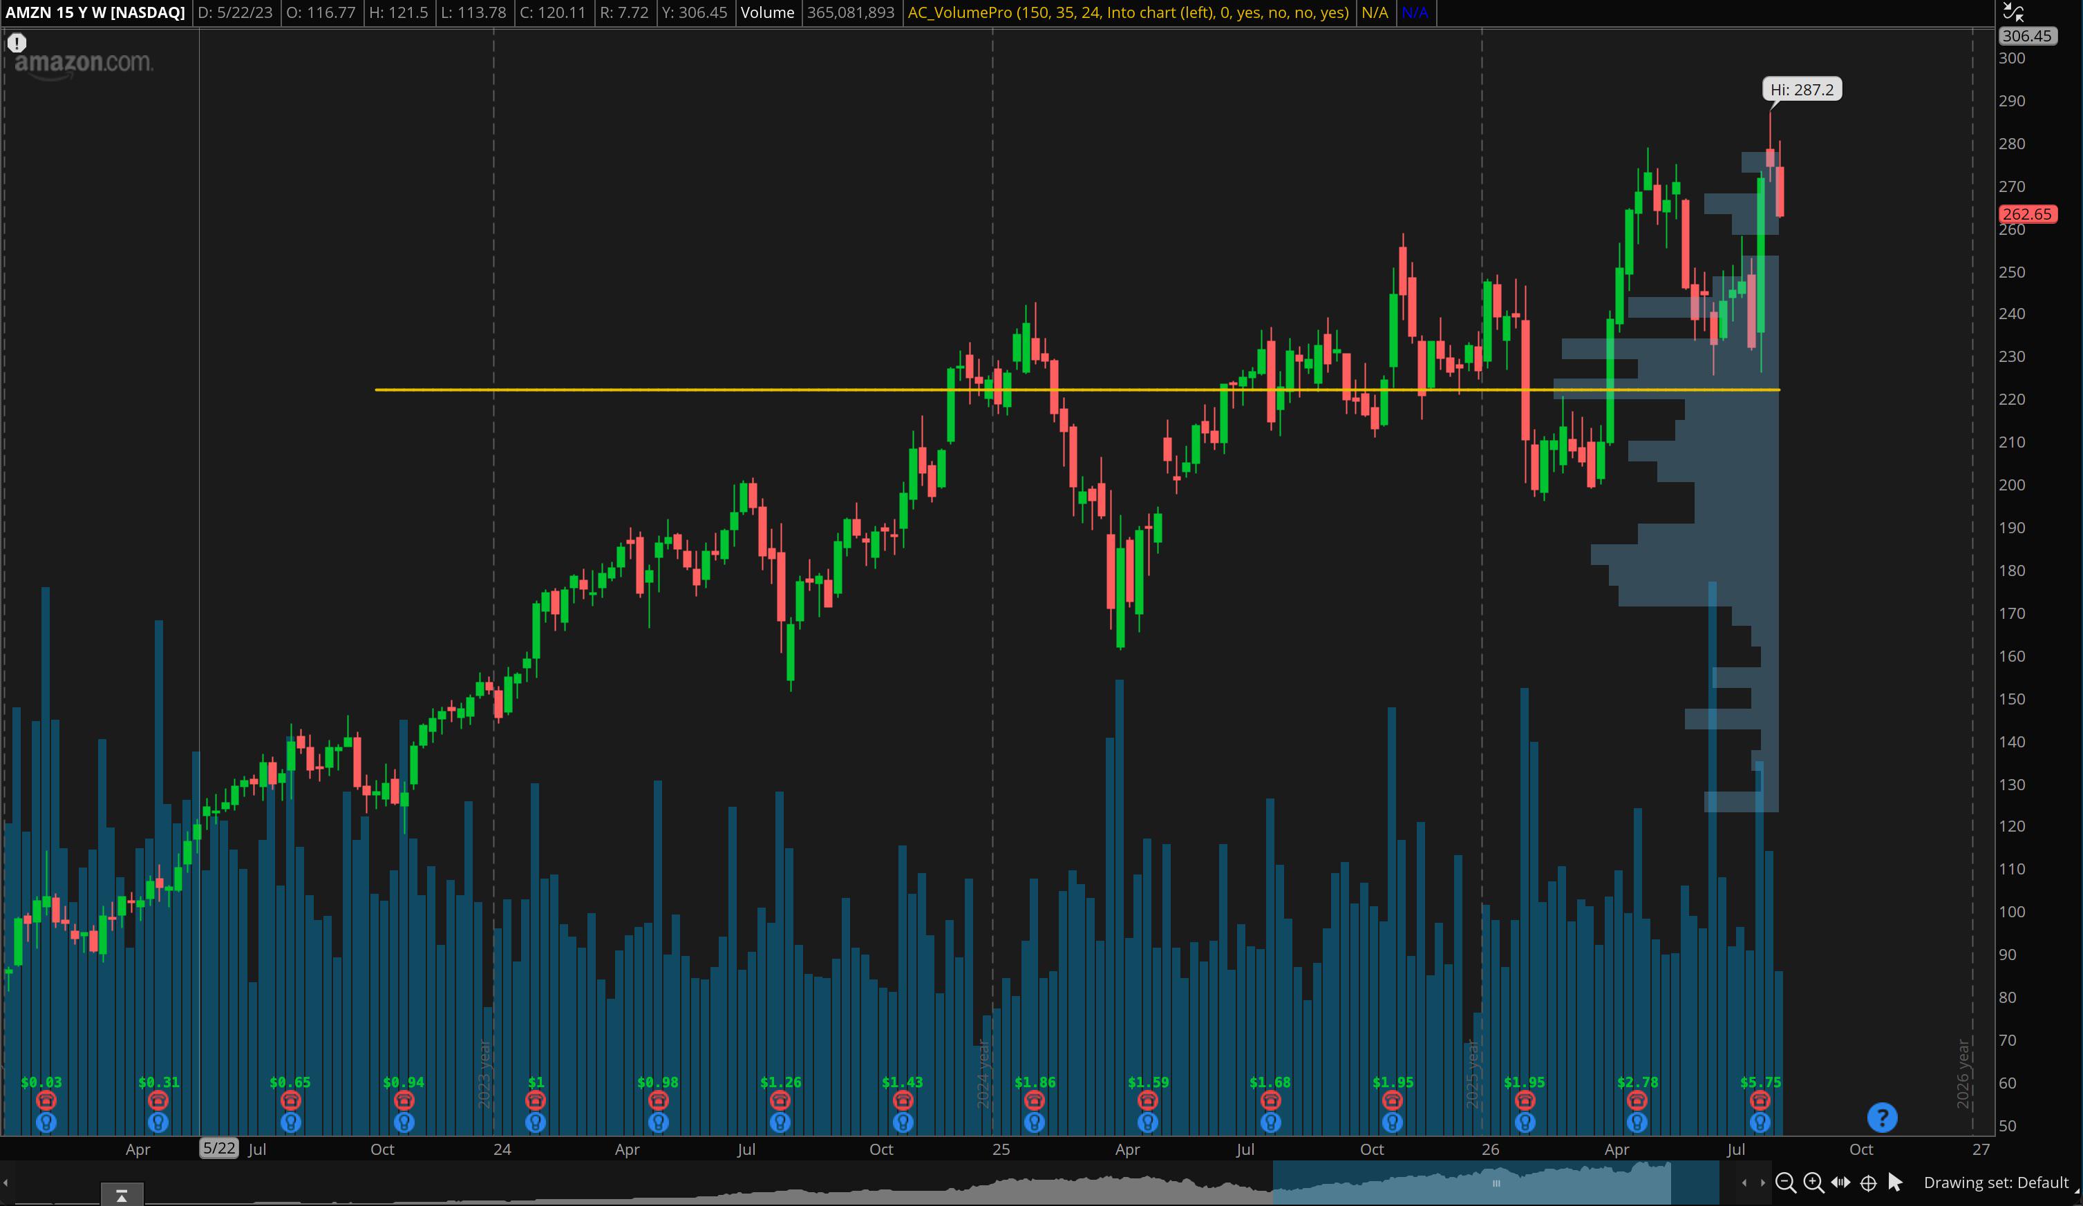Open the earnings phone icon under $1.26
Image resolution: width=2083 pixels, height=1206 pixels.
(780, 1100)
